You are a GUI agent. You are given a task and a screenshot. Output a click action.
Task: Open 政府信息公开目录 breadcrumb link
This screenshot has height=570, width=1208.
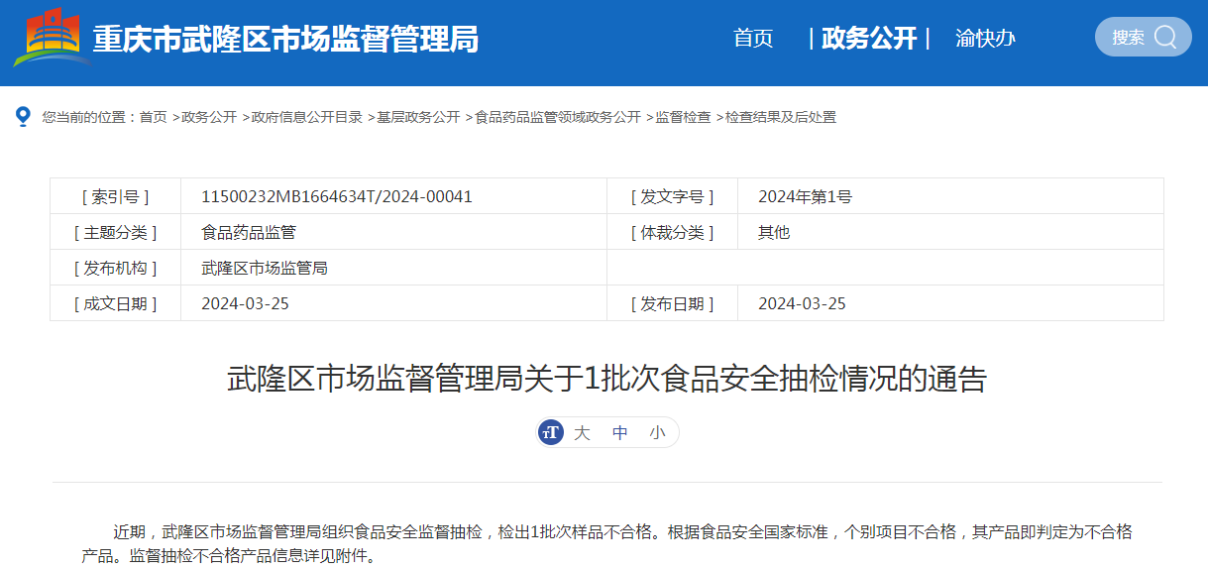306,117
